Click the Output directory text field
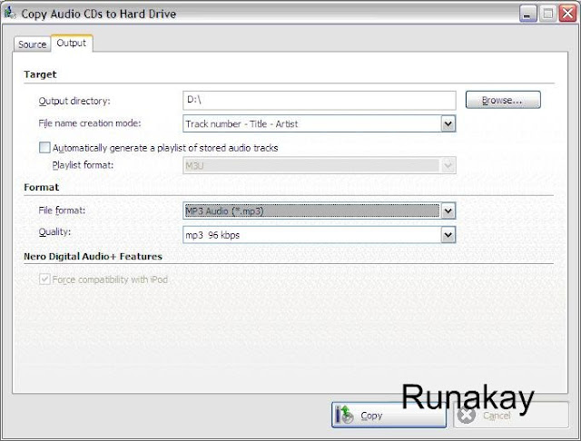The image size is (581, 441). 319,101
